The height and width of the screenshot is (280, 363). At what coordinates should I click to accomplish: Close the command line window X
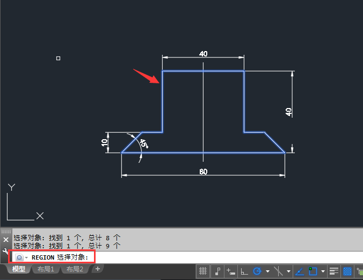coord(6,240)
